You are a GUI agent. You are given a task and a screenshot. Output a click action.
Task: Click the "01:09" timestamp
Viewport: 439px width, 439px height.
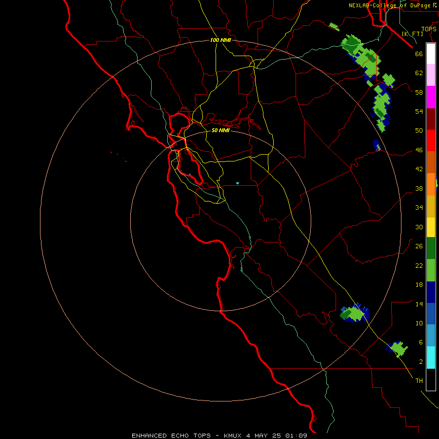(296, 436)
